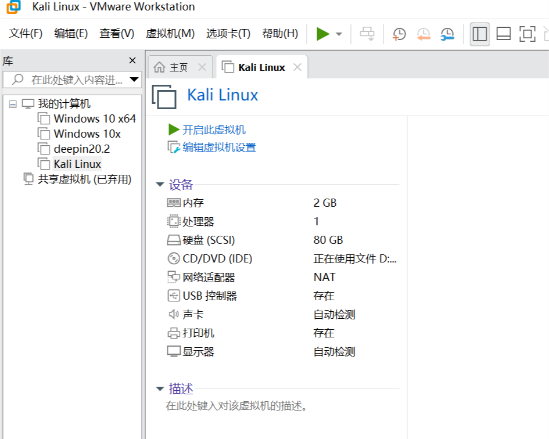549x439 pixels.
Task: Click the 正在使用文件 D:... CD/DVD value
Action: click(355, 259)
